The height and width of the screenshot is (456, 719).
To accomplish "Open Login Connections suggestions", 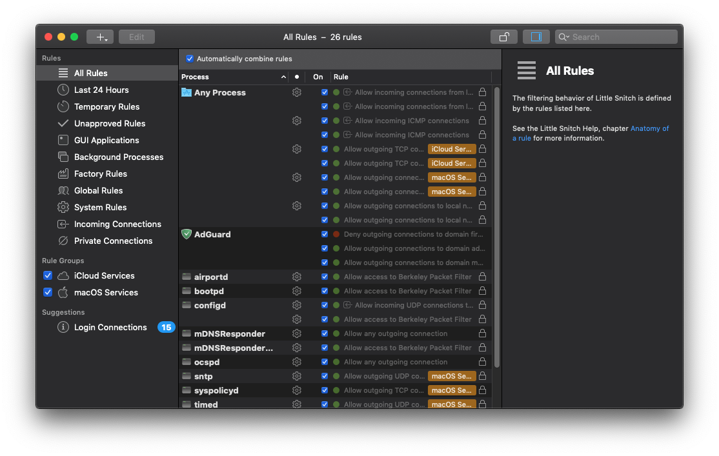I will (x=110, y=327).
